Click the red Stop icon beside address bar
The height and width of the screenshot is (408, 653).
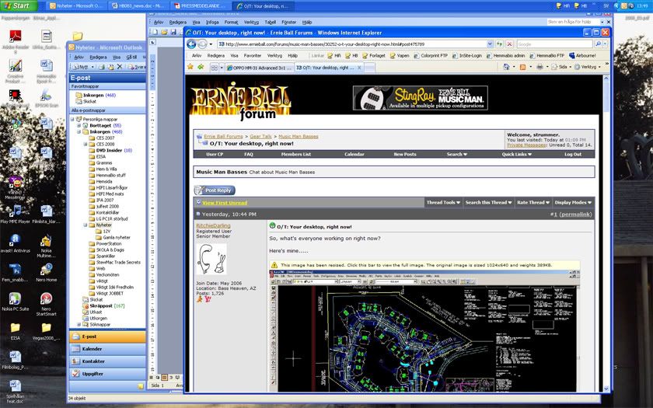tap(509, 44)
